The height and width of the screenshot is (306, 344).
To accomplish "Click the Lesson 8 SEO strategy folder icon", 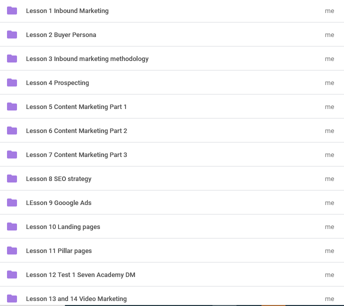I will [x=12, y=178].
